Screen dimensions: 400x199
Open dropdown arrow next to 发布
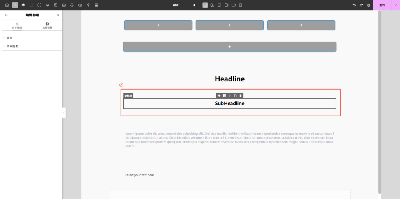click(x=395, y=5)
